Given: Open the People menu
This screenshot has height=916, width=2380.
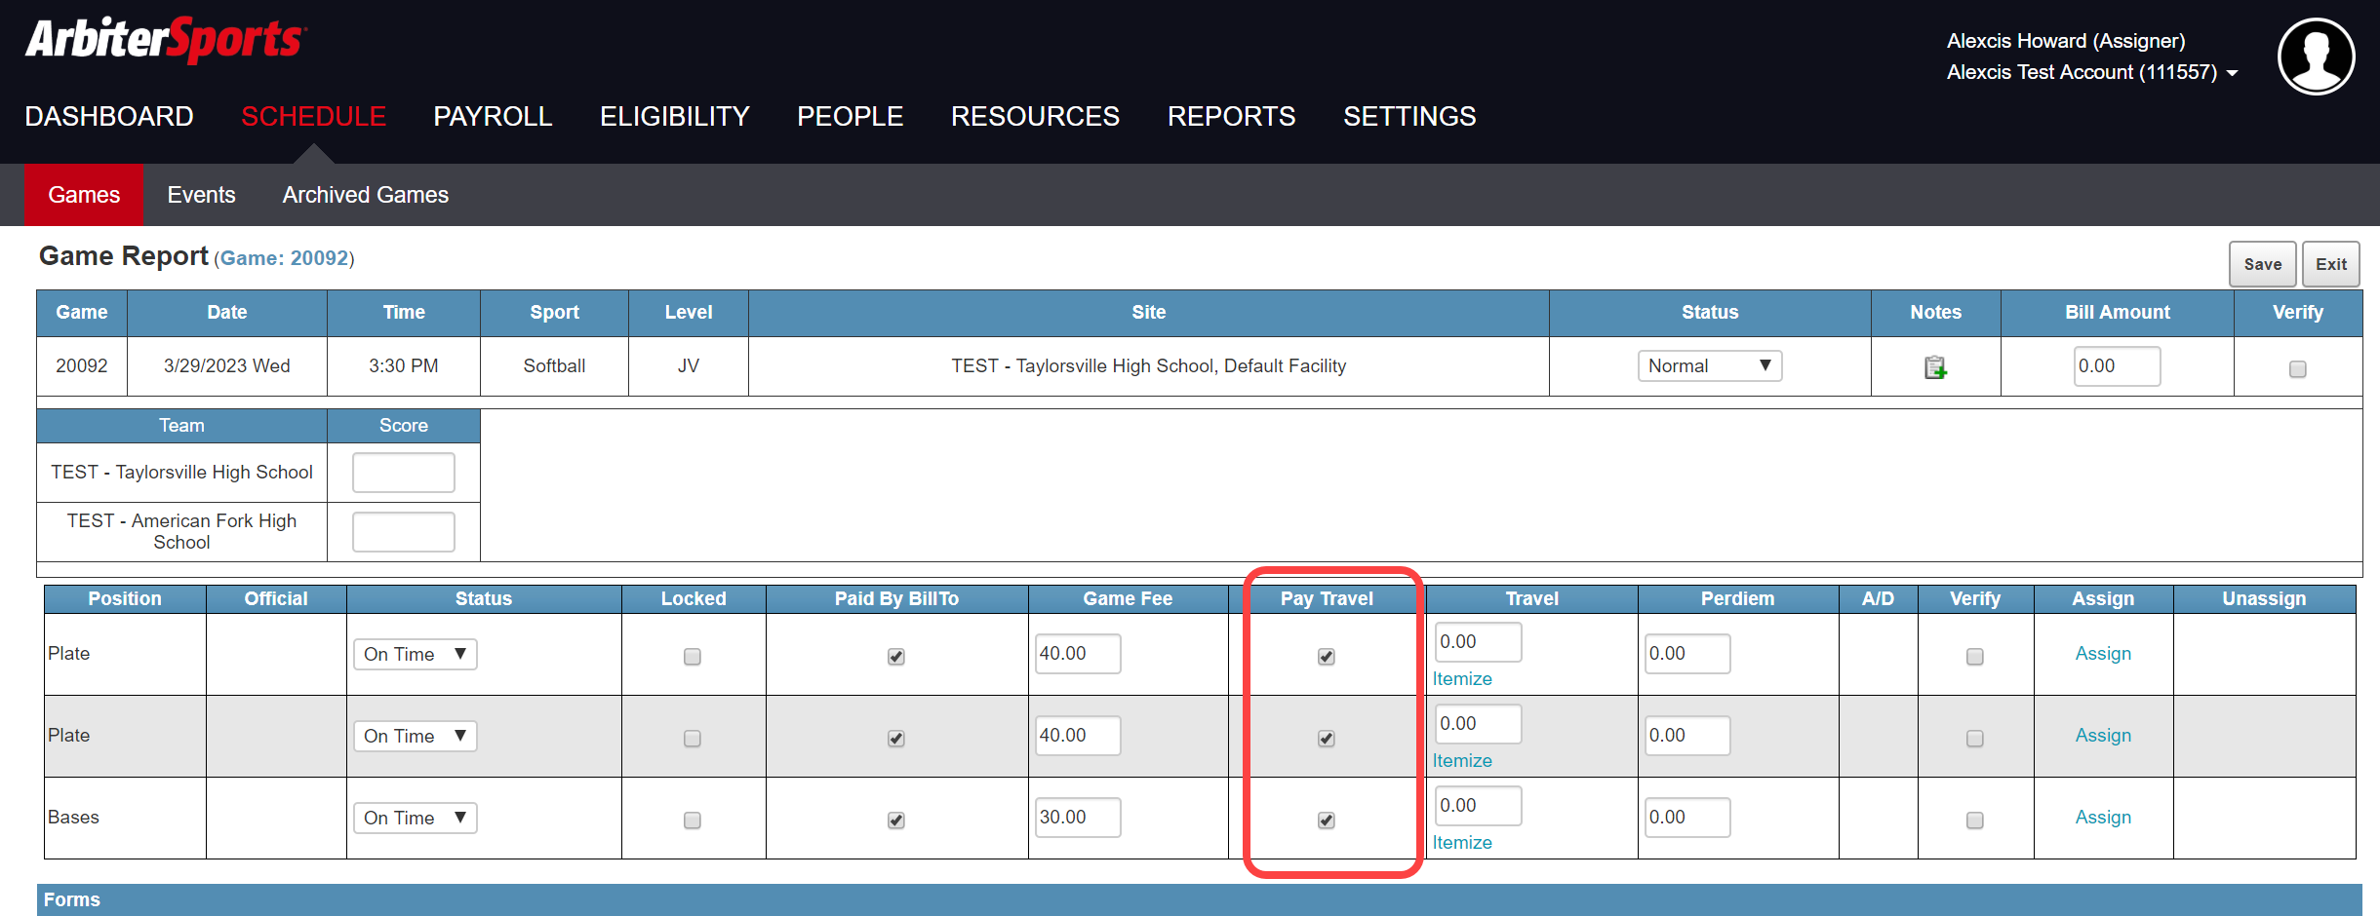Looking at the screenshot, I should click(850, 116).
